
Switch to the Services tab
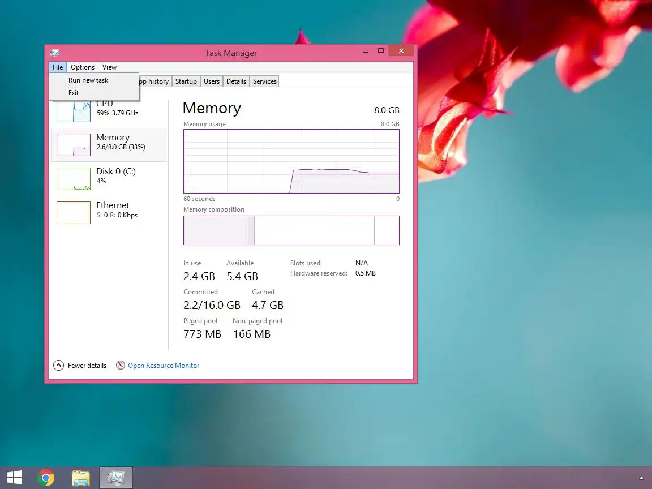(265, 81)
